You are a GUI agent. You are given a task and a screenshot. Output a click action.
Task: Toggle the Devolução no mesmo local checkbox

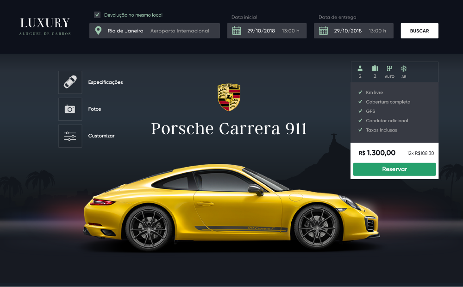point(97,15)
